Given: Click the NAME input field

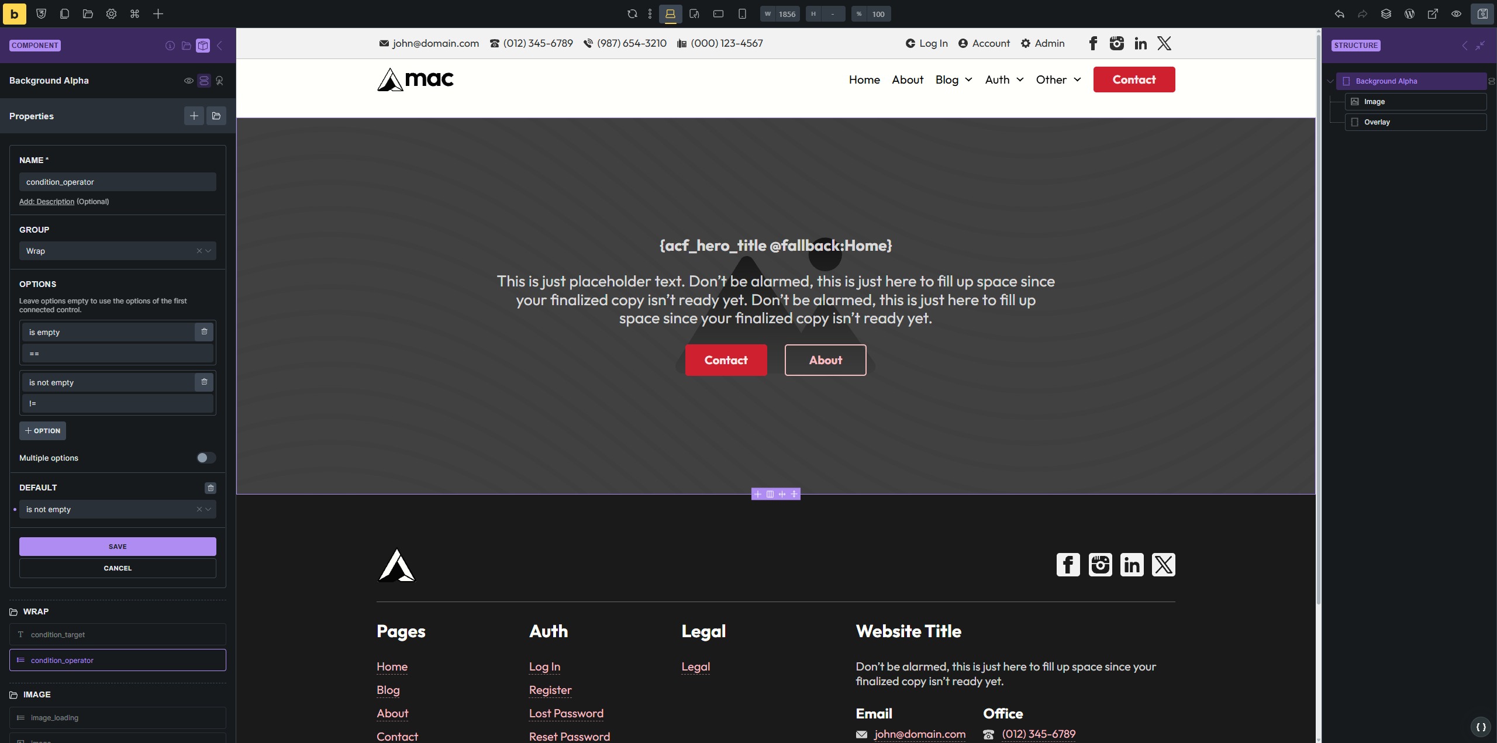Looking at the screenshot, I should (x=117, y=182).
